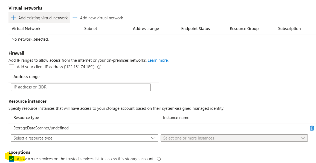Viewport: 316px width, 163px height.
Task: Click the Subnet column header
Action: click(90, 28)
